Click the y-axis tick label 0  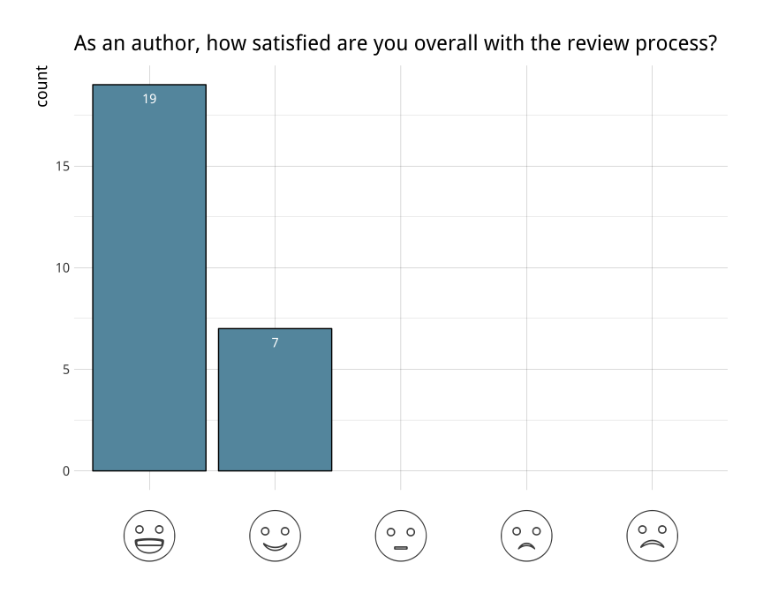click(x=65, y=470)
